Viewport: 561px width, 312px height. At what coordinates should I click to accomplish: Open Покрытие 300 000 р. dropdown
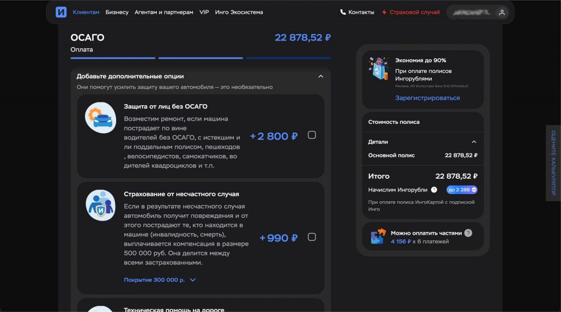[x=159, y=280]
